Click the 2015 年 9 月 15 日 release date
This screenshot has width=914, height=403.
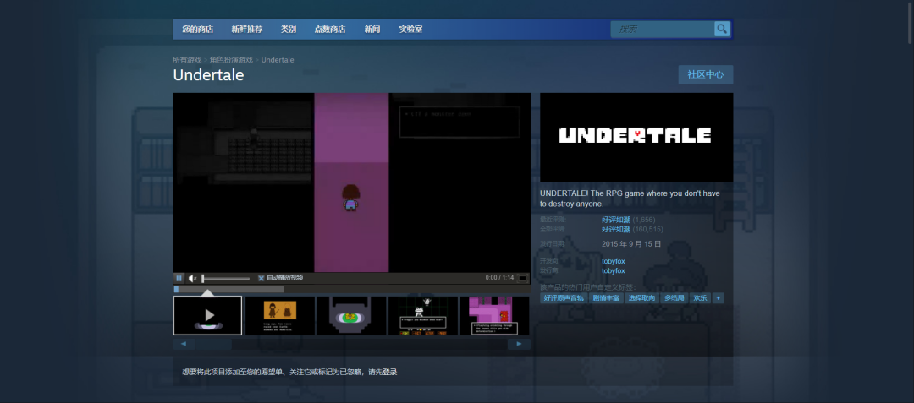631,244
